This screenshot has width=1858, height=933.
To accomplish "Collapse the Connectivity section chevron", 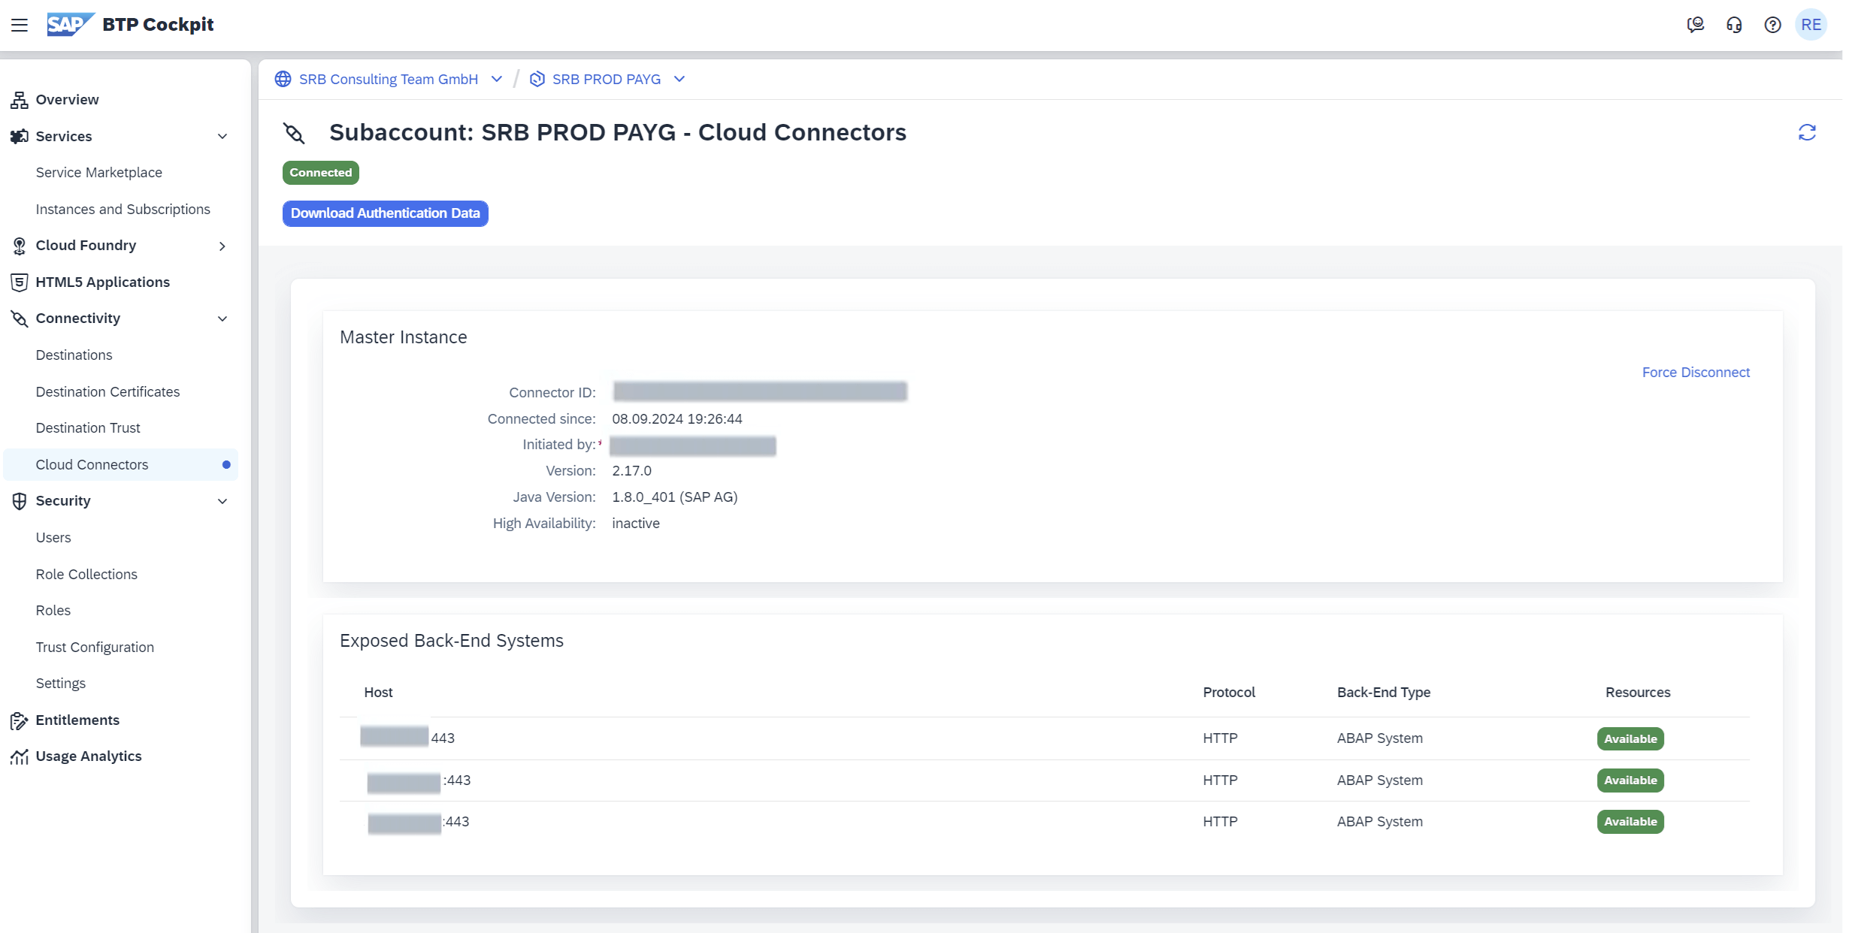I will pyautogui.click(x=222, y=319).
